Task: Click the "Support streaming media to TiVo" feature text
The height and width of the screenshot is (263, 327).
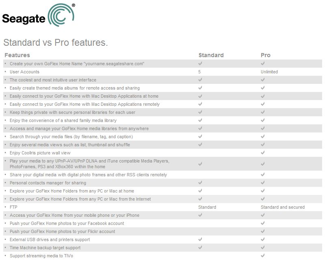Action: [x=41, y=256]
